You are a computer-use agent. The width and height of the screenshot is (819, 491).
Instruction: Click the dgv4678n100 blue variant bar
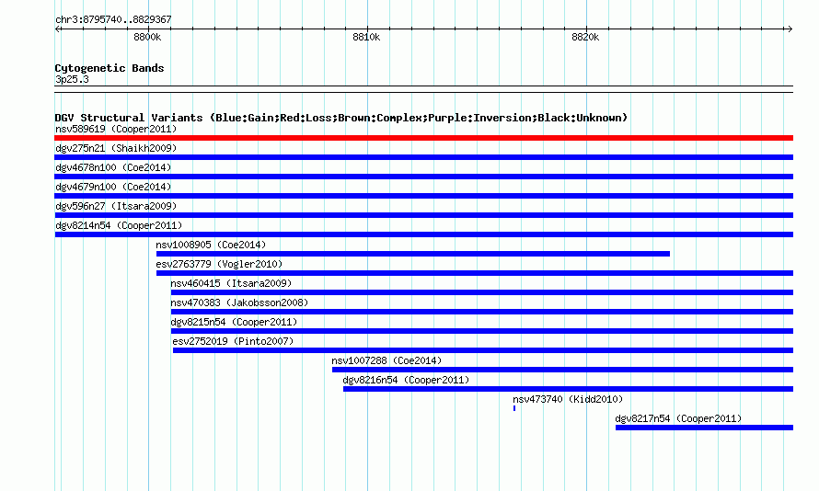(x=423, y=177)
